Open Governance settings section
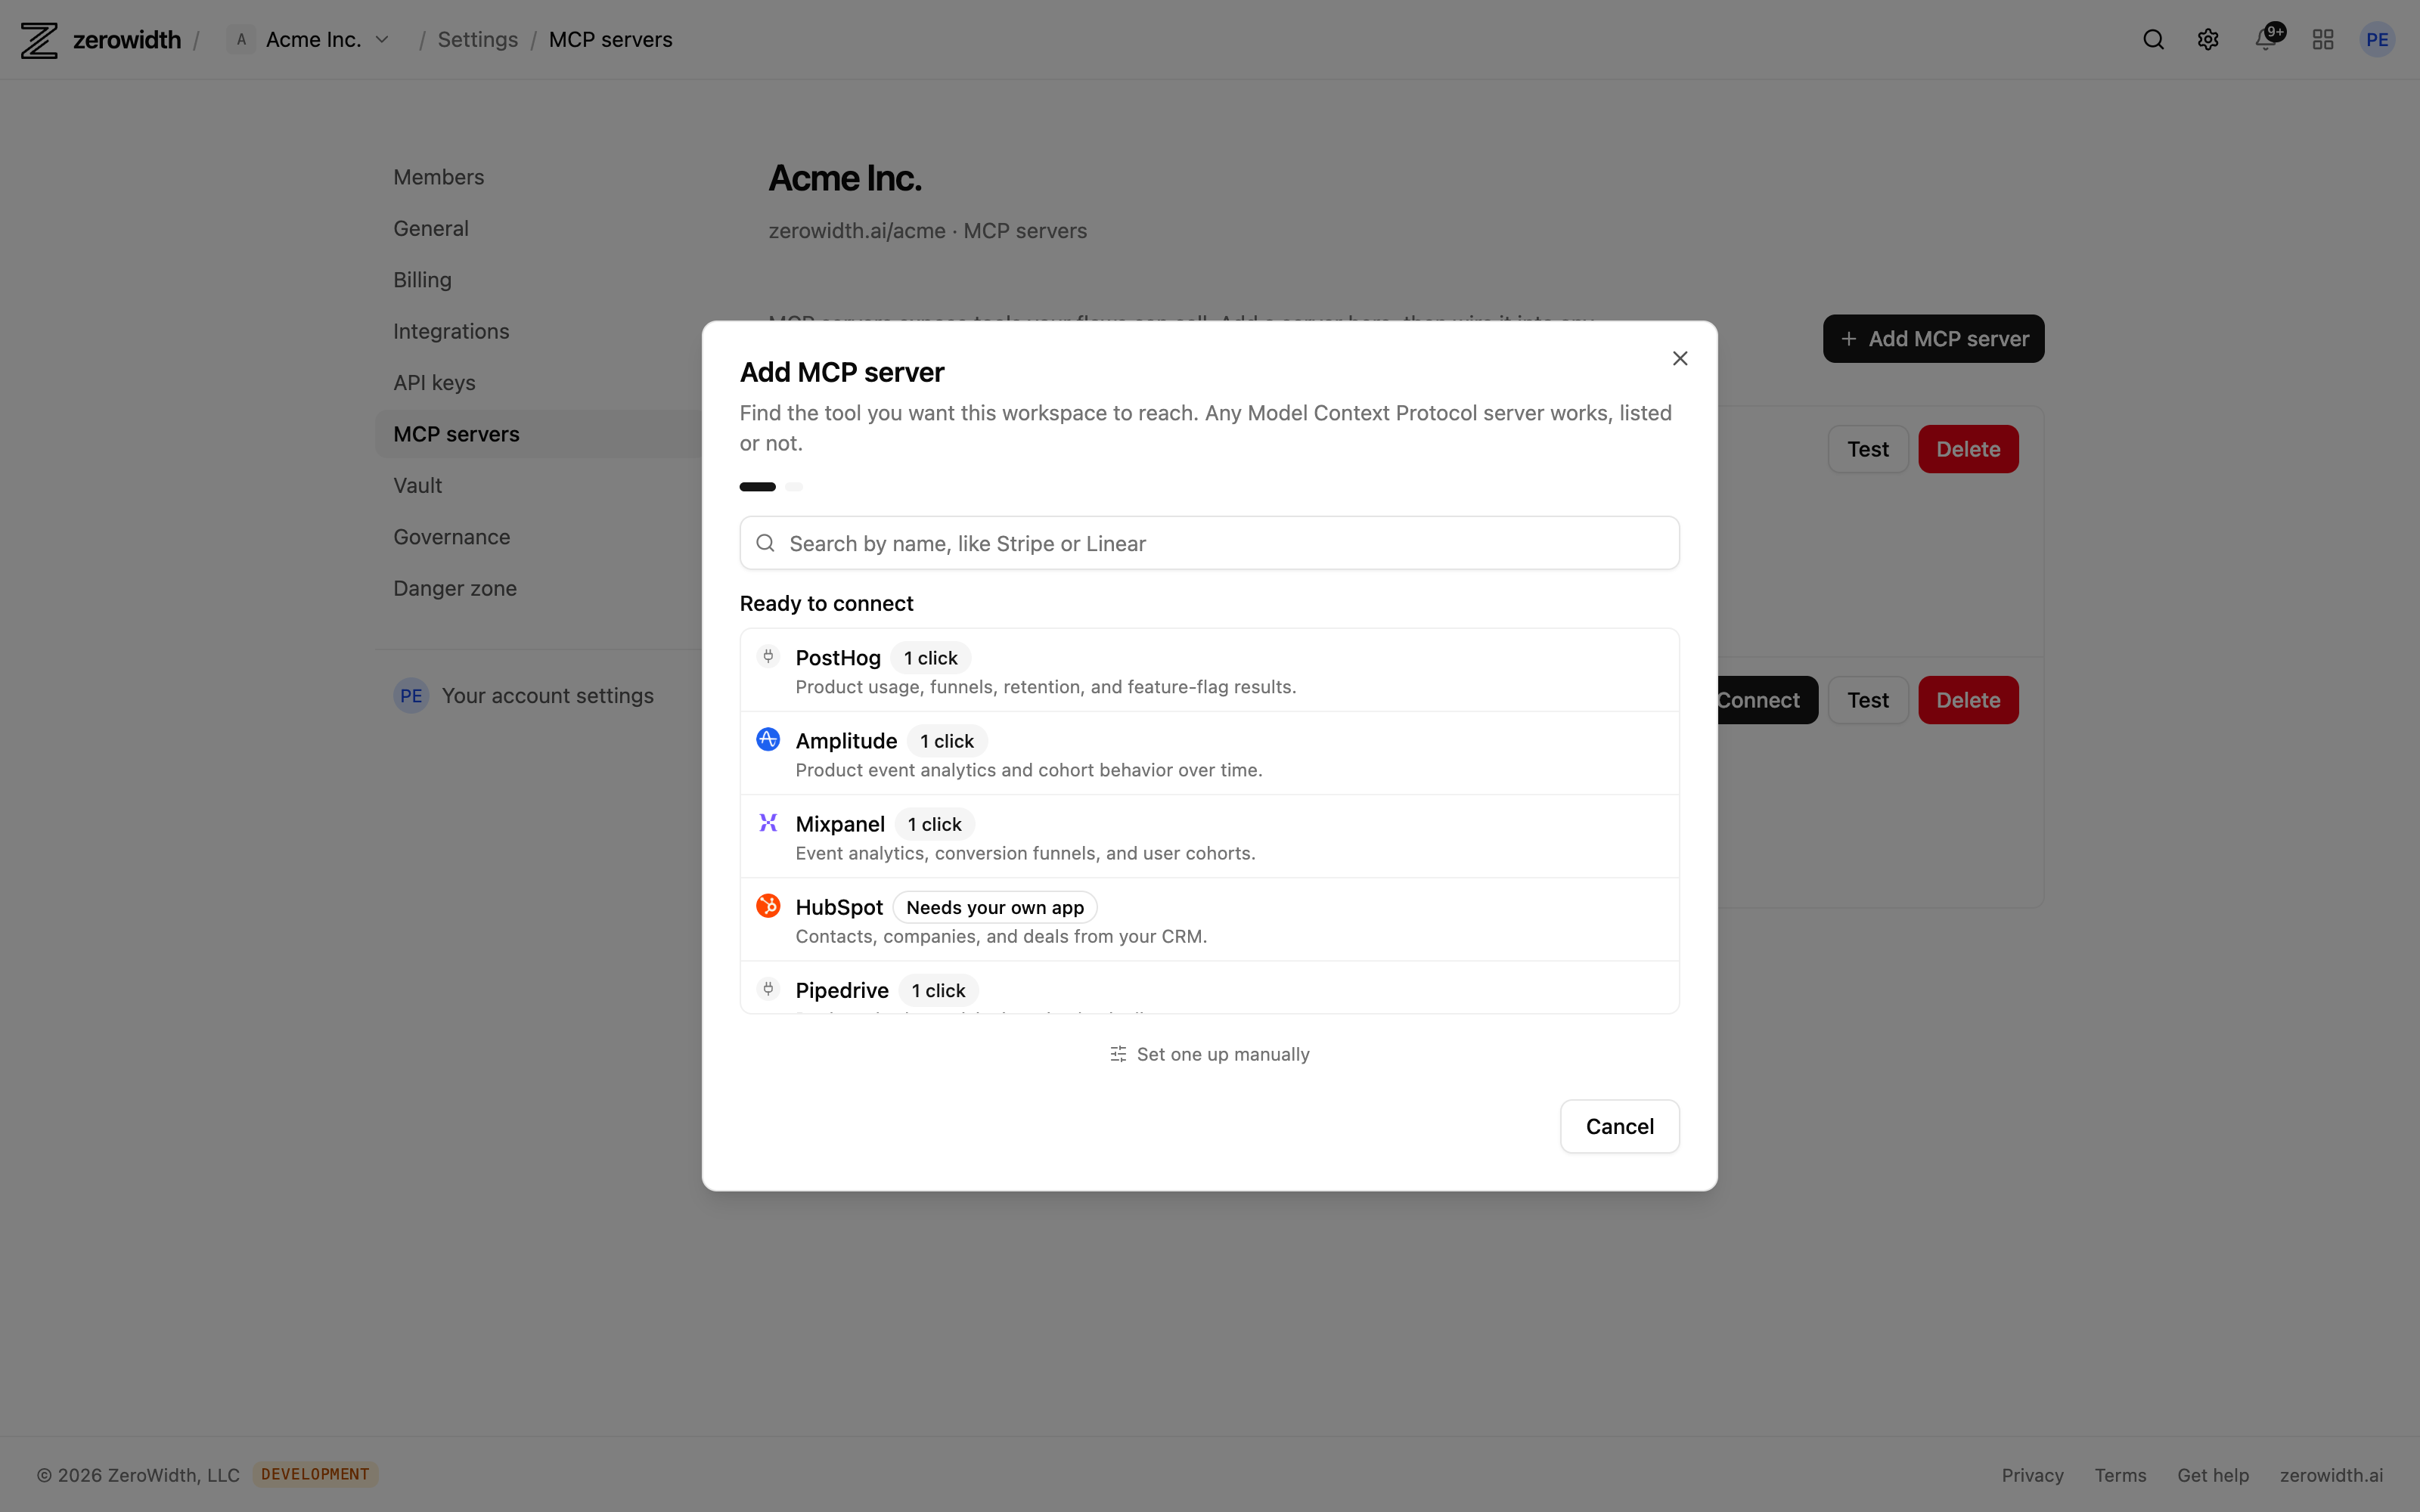Screen dimensions: 2420x1512 point(451,537)
